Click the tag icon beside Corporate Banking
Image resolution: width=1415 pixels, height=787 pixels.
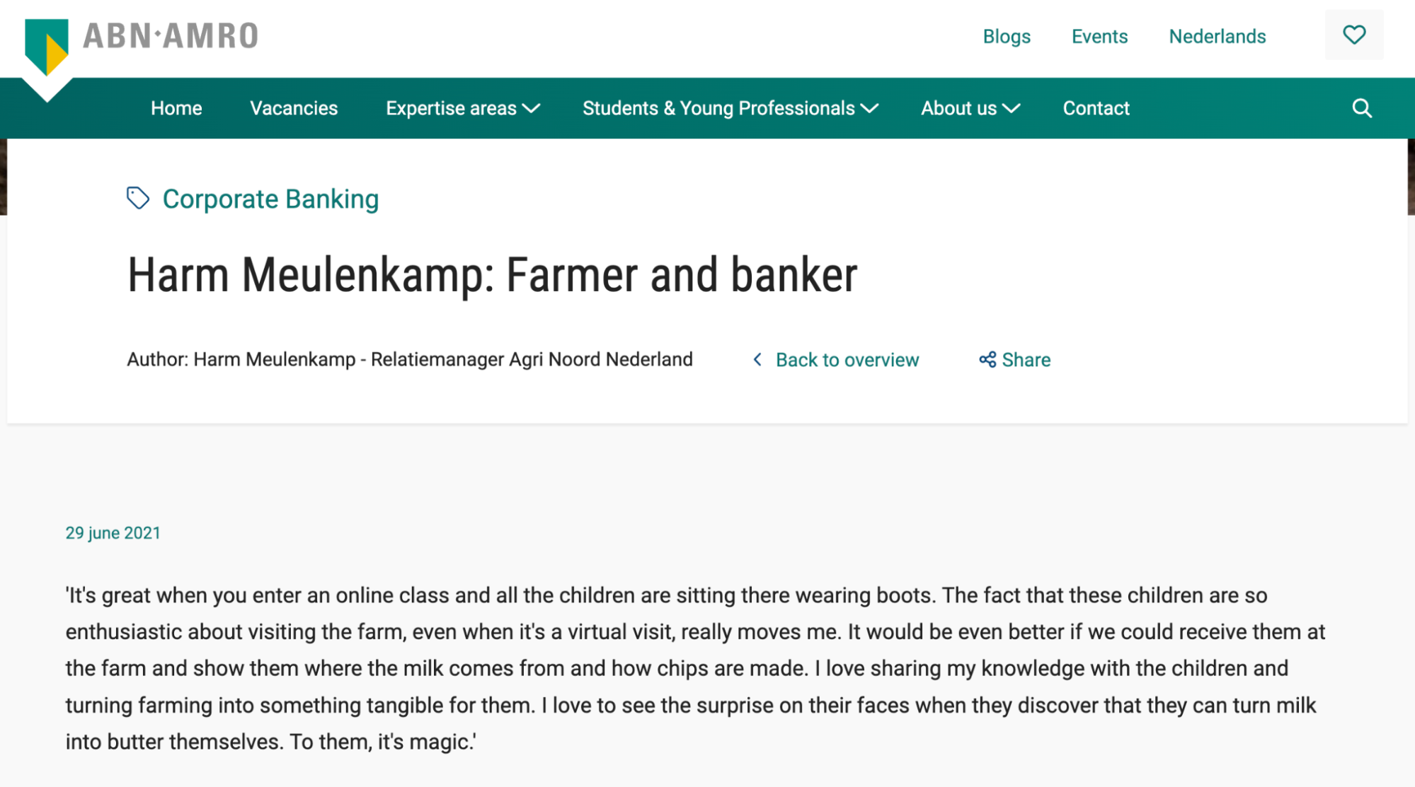tap(138, 199)
